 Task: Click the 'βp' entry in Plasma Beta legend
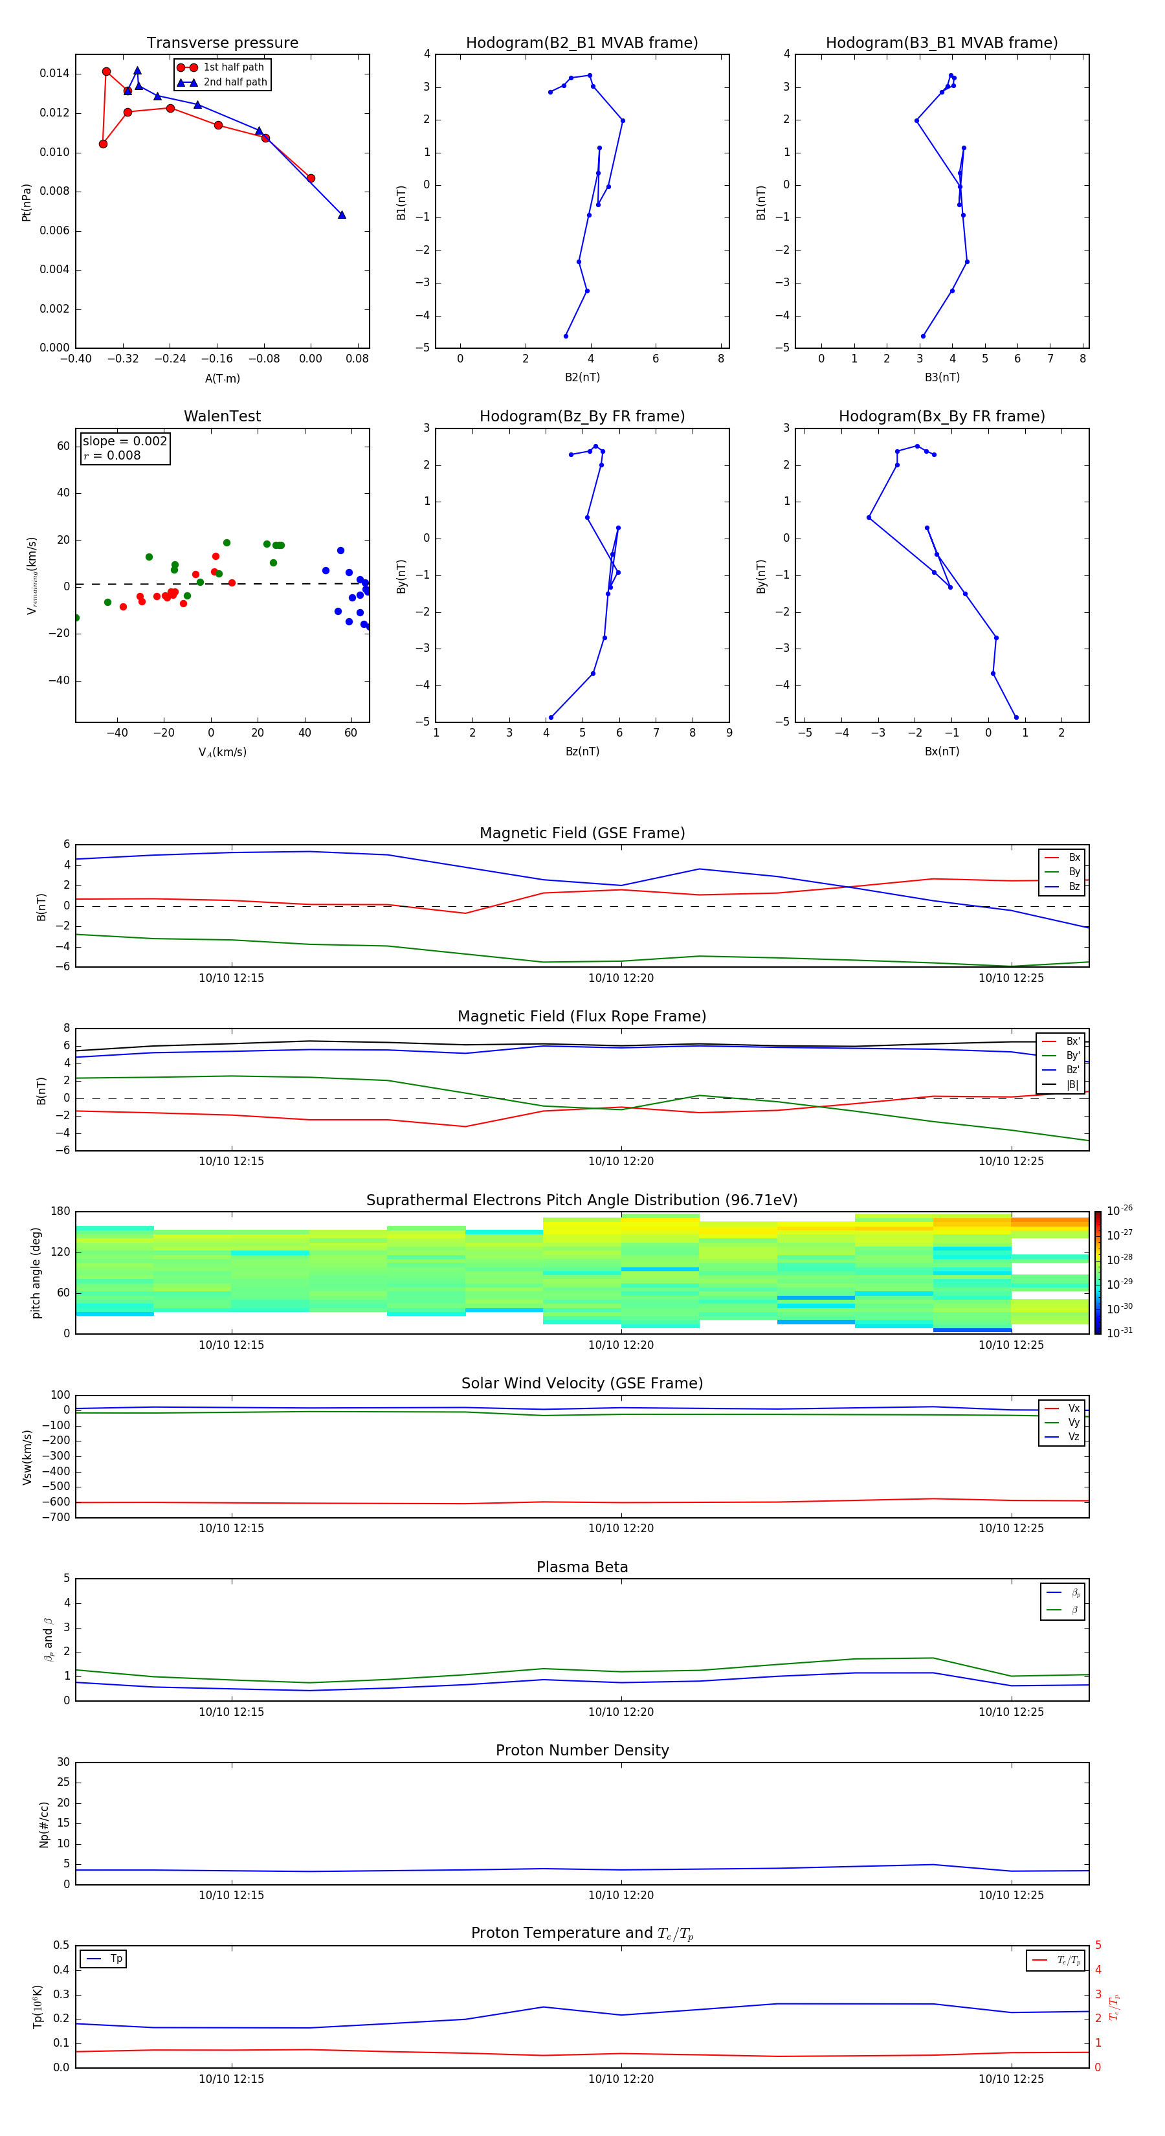click(x=1063, y=1593)
